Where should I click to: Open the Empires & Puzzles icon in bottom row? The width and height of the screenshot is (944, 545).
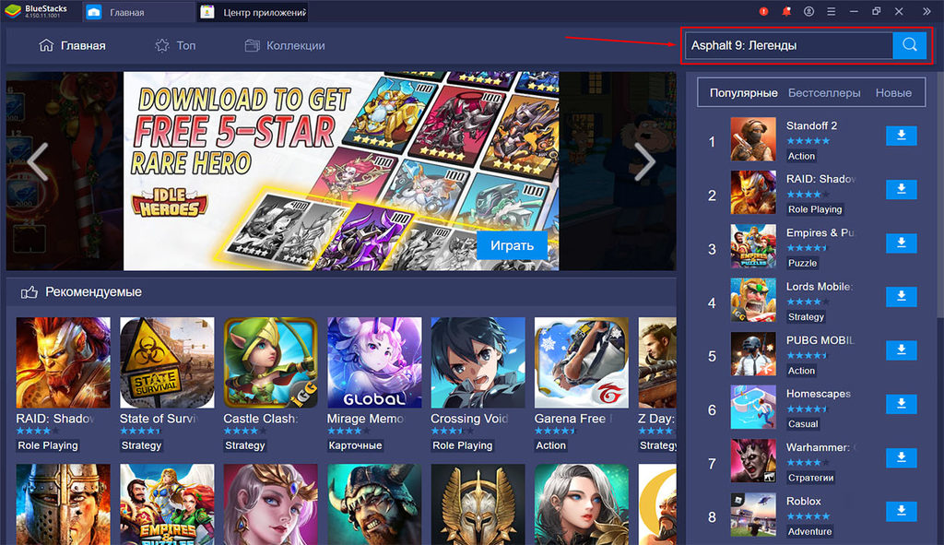click(167, 504)
